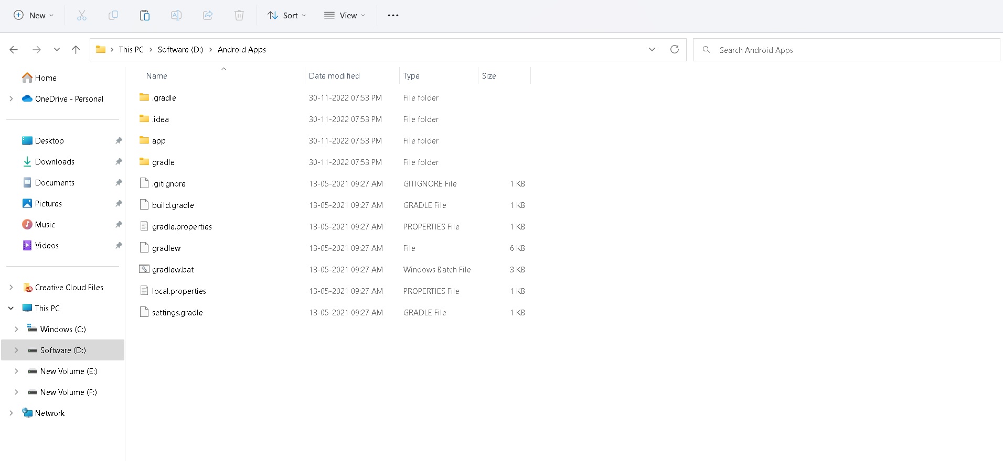This screenshot has height=461, width=1003.
Task: Select the gradle folder row
Action: coord(333,162)
